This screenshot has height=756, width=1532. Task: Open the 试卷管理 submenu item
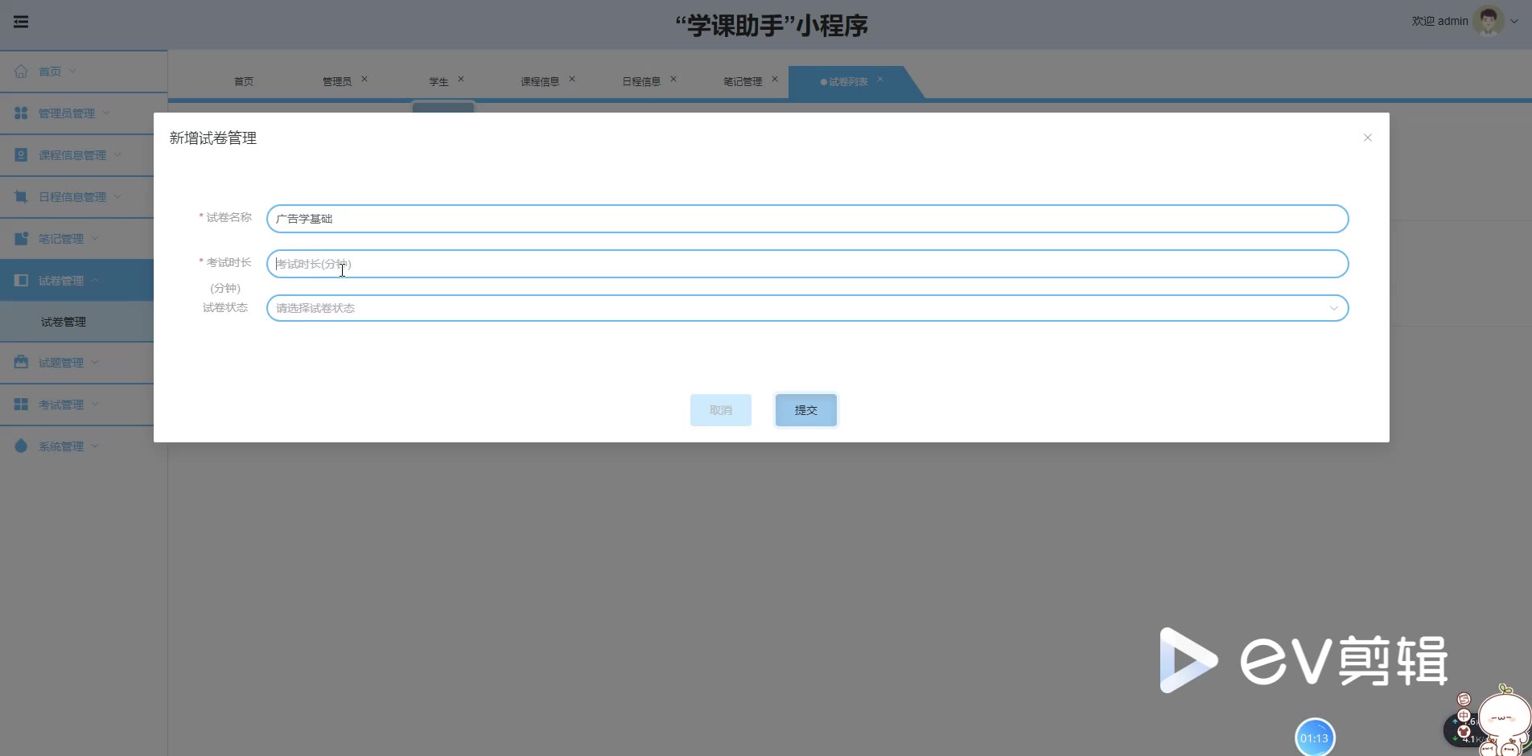pyautogui.click(x=64, y=322)
